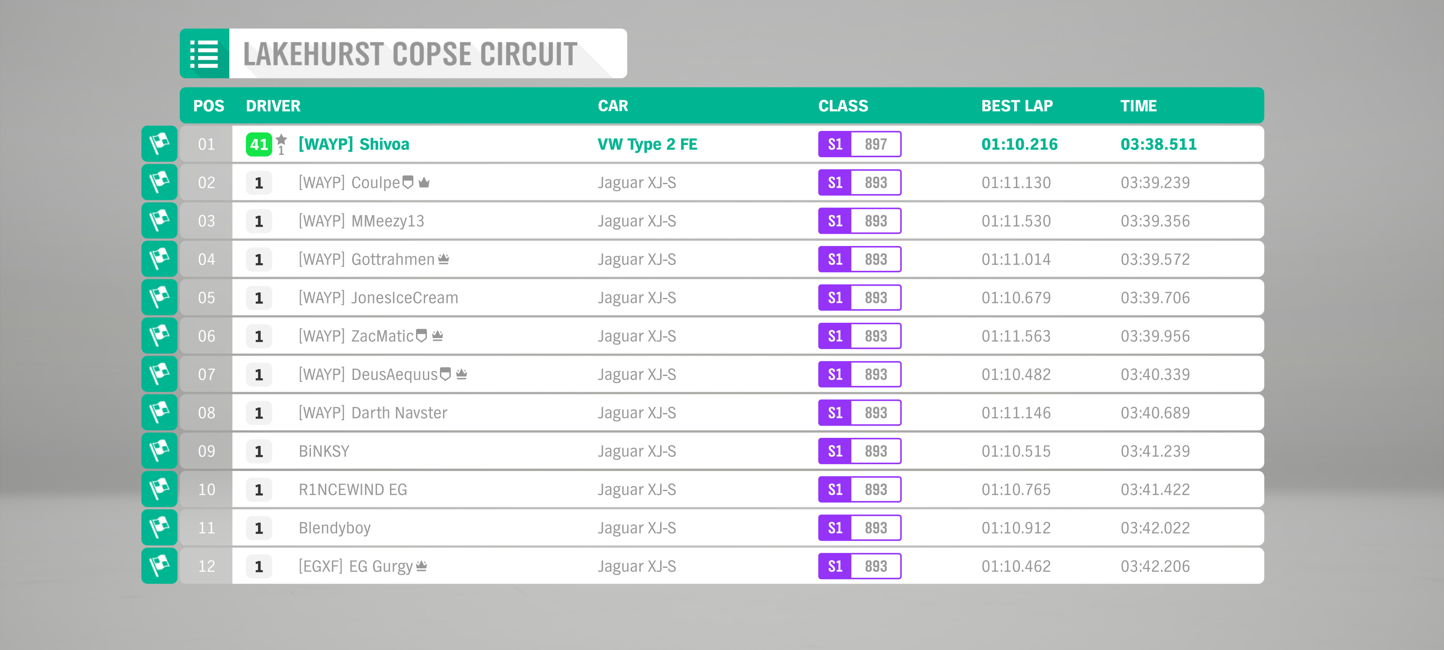This screenshot has width=1444, height=650.
Task: Select driver name R1NCEWIND EG
Action: coord(352,490)
